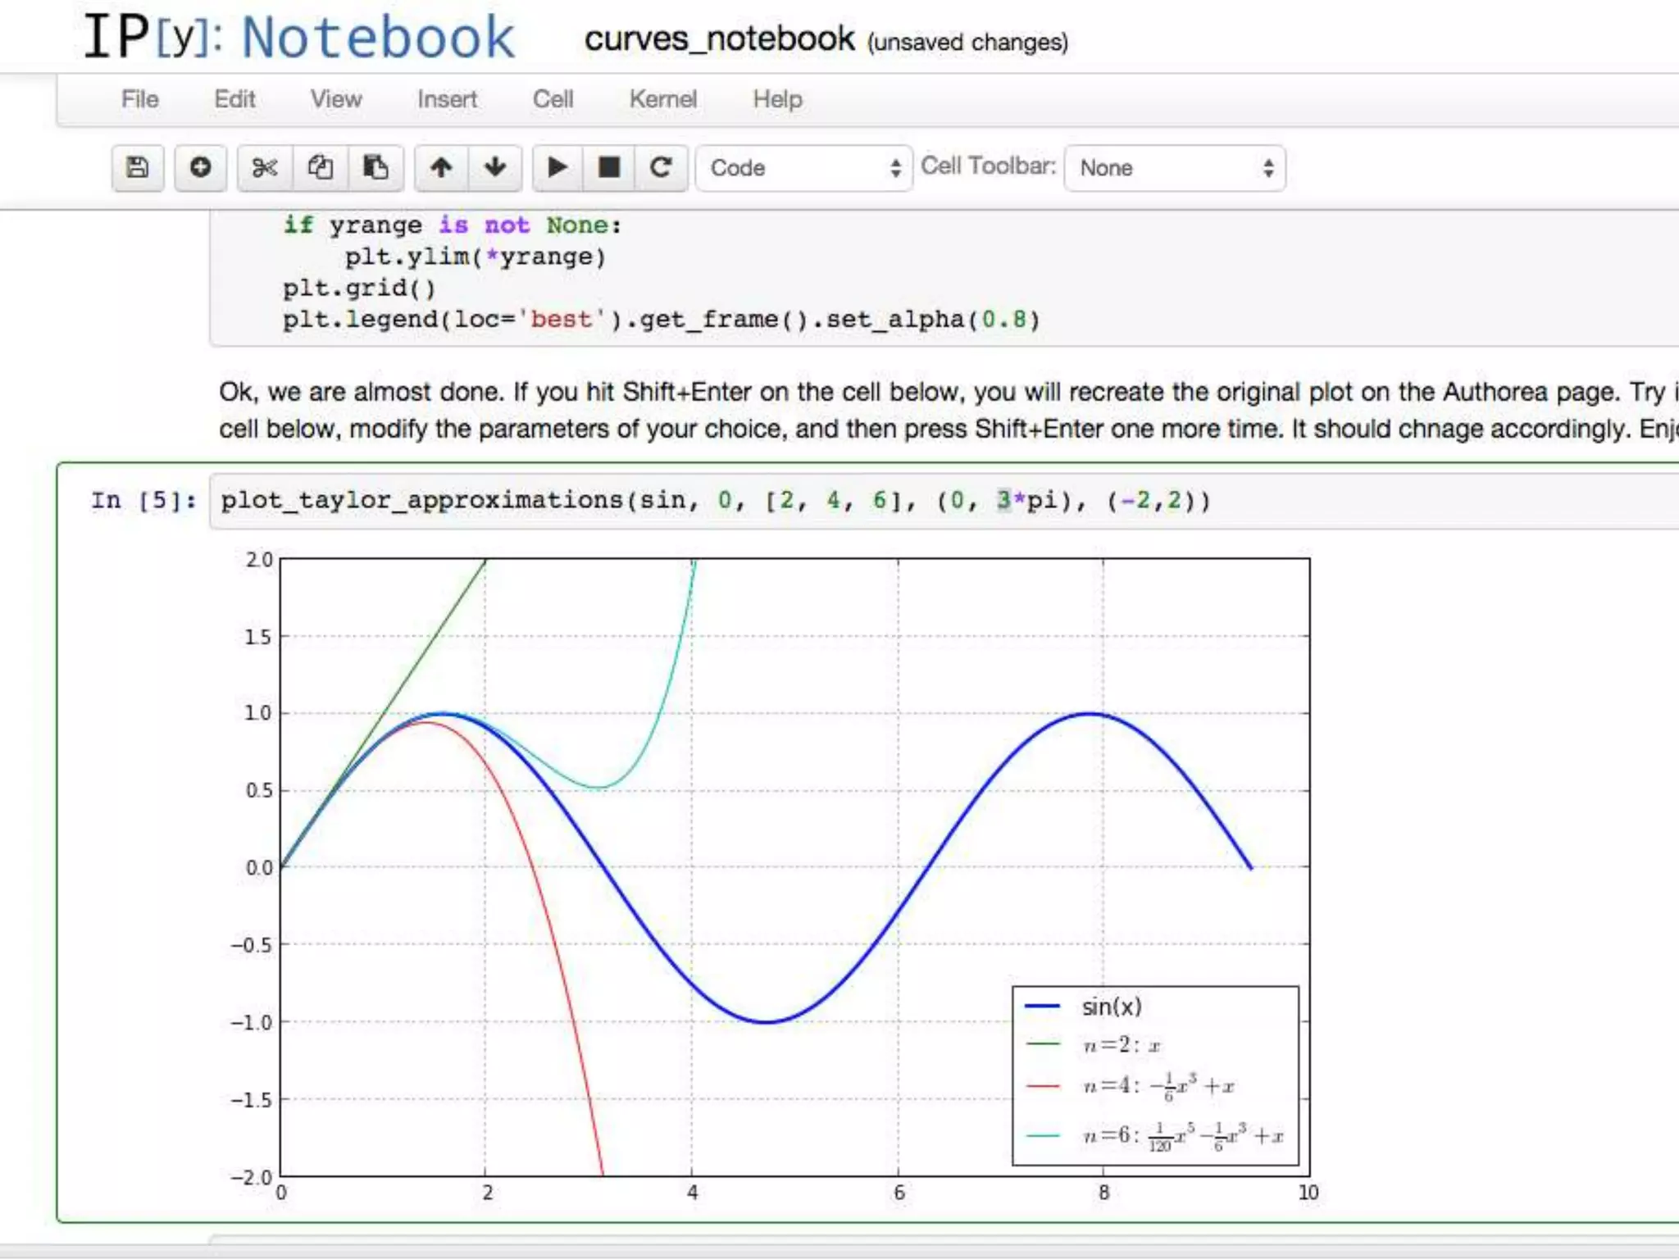
Task: Open the Help menu
Action: 777,99
